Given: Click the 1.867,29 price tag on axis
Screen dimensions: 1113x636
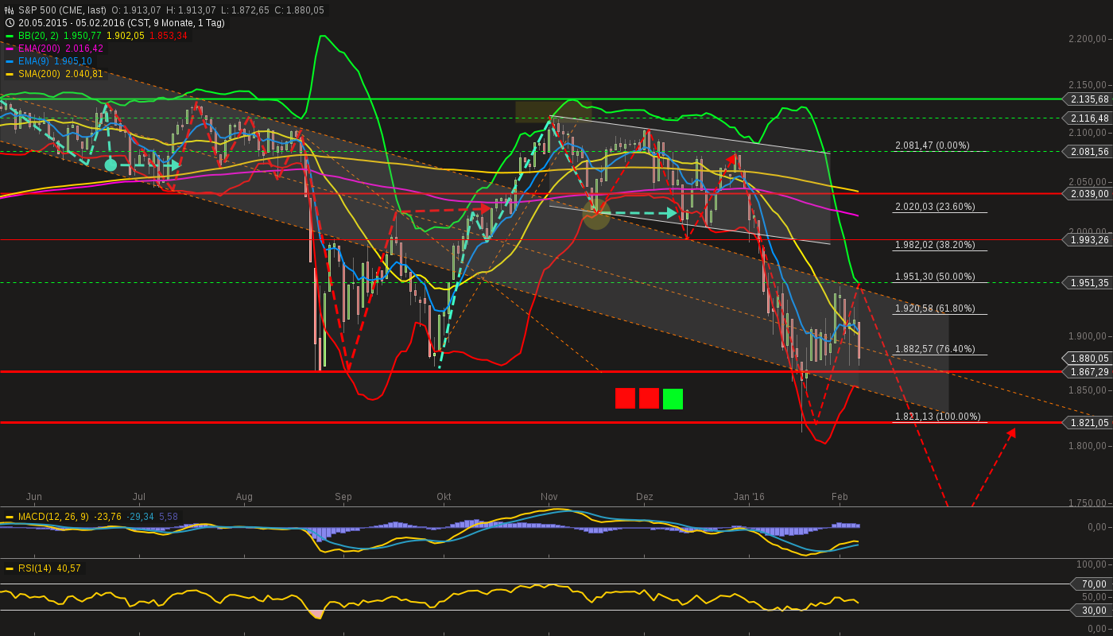Looking at the screenshot, I should (1087, 371).
